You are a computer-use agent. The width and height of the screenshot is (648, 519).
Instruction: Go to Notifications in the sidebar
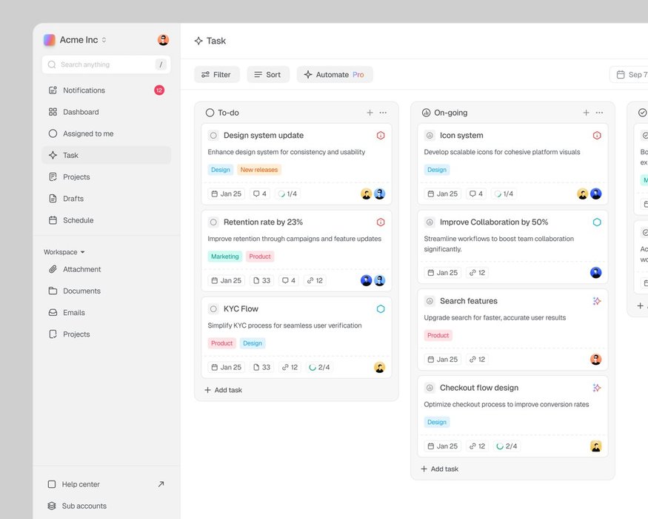click(x=84, y=90)
